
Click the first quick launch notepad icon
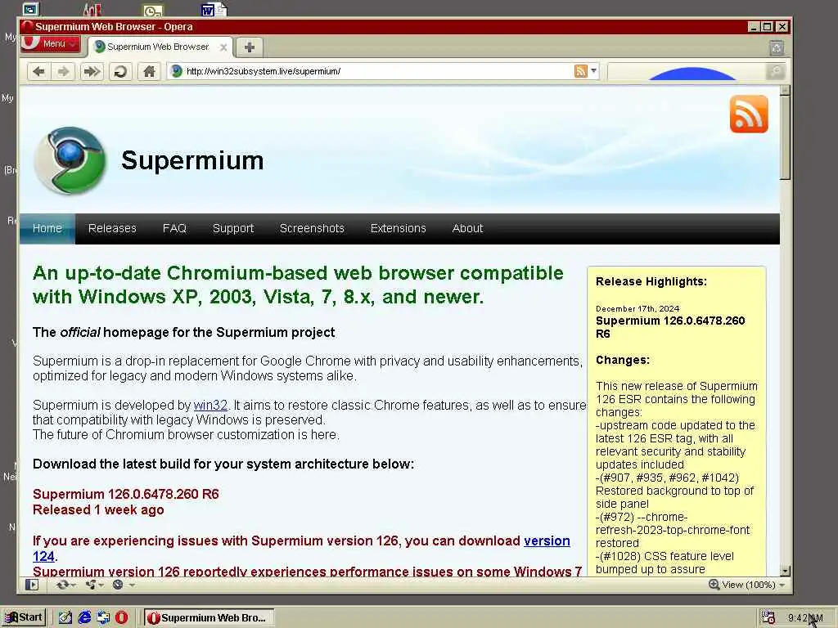pos(65,618)
